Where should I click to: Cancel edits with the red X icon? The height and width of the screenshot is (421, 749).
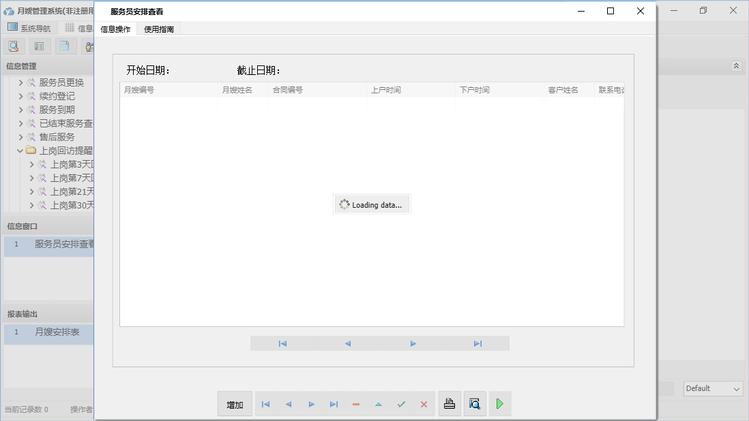pos(423,403)
